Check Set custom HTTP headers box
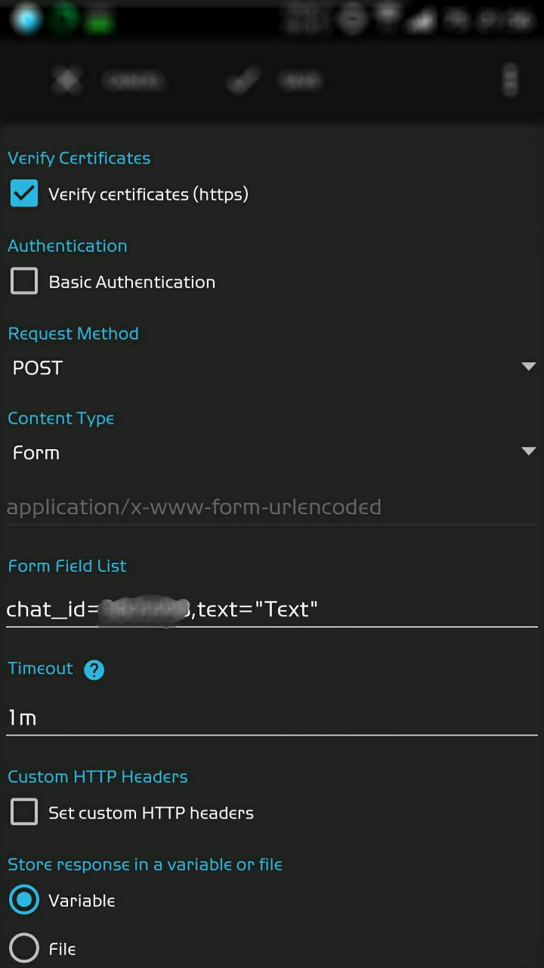 point(24,812)
